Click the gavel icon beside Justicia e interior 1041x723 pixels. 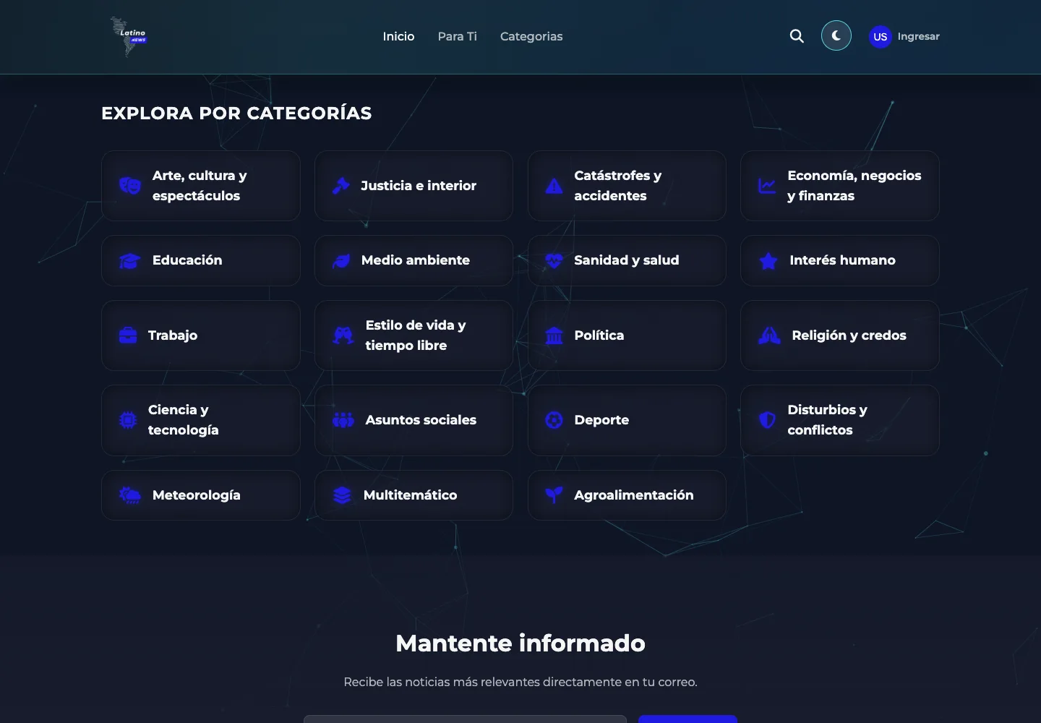pyautogui.click(x=341, y=186)
